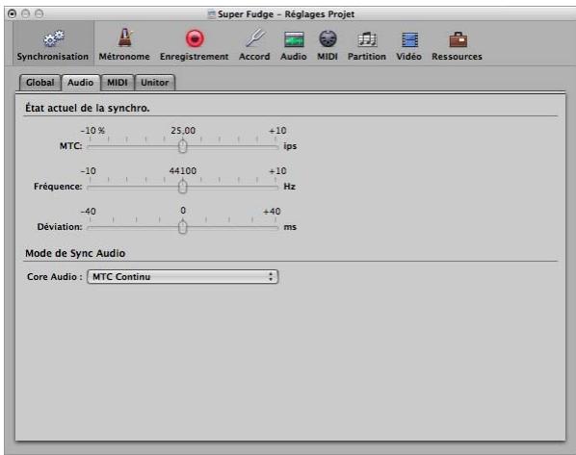The height and width of the screenshot is (455, 576).
Task: Switch to the Unitor tab
Action: point(155,83)
